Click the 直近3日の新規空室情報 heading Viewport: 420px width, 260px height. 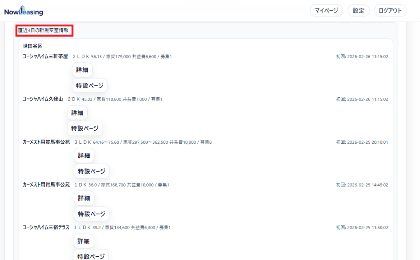[43, 30]
